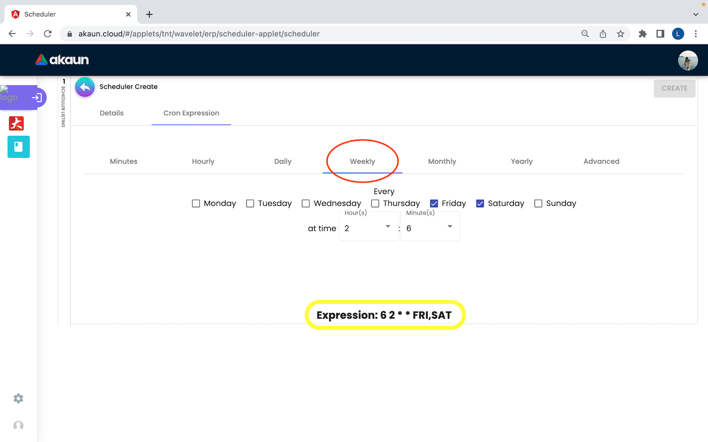Open the browser extensions puzzle icon
The image size is (708, 442).
(x=642, y=34)
